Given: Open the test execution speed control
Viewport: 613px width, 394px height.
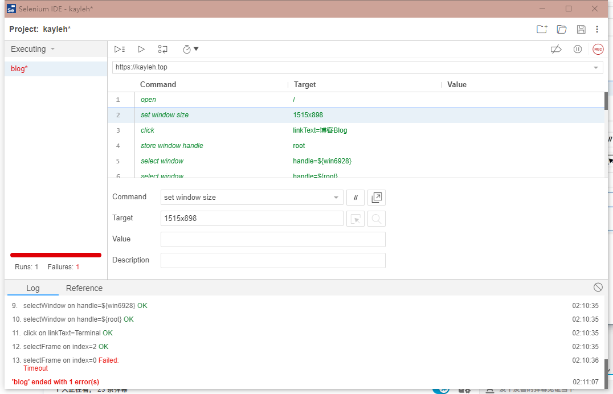Looking at the screenshot, I should 190,49.
